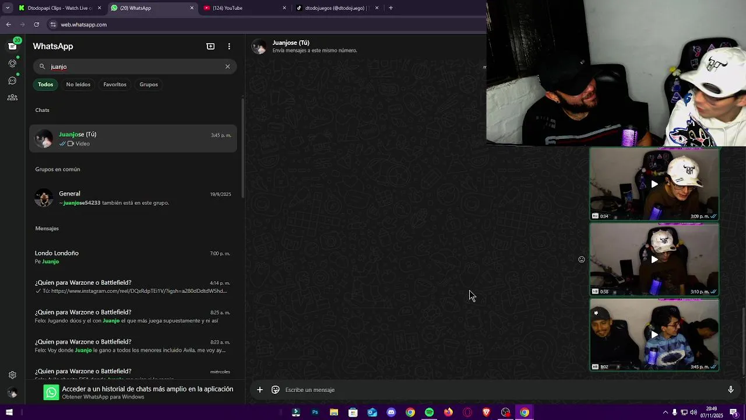The width and height of the screenshot is (746, 420).
Task: Open Brave browser from the taskbar
Action: pos(487,412)
